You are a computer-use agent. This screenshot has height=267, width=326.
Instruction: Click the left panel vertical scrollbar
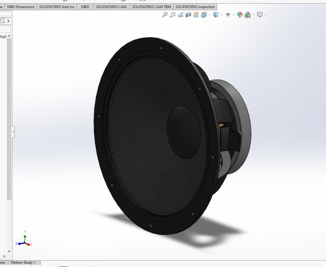pos(9,118)
